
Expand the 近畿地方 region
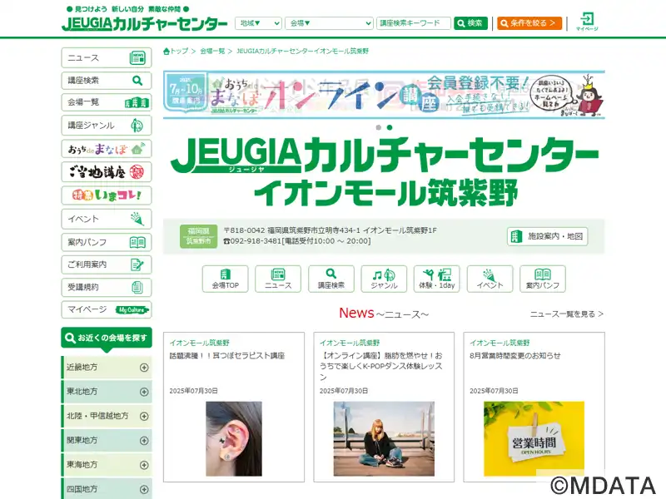pos(107,368)
